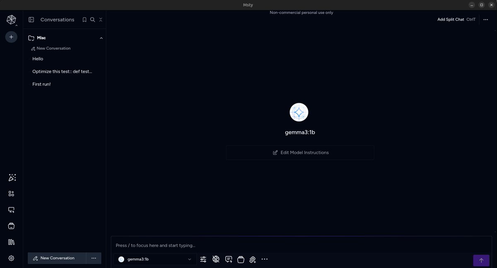Viewport: 497px width, 268px height.
Task: Search conversations magnifier icon
Action: tap(93, 19)
